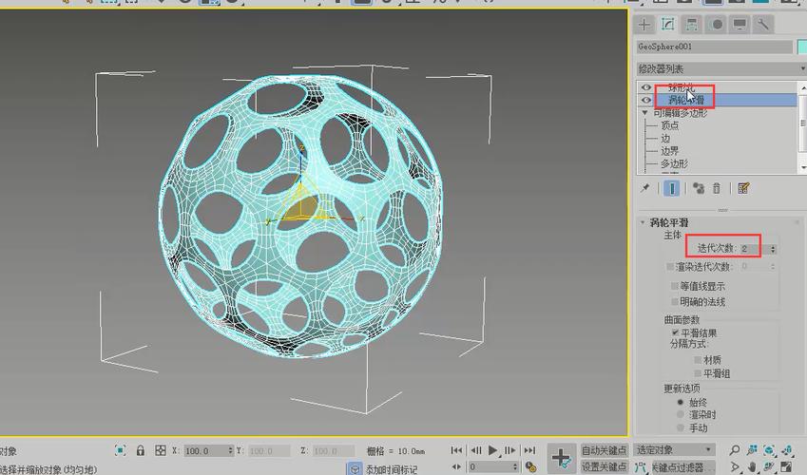The height and width of the screenshot is (475, 807).
Task: Open the Create command panel tab
Action: 644,24
